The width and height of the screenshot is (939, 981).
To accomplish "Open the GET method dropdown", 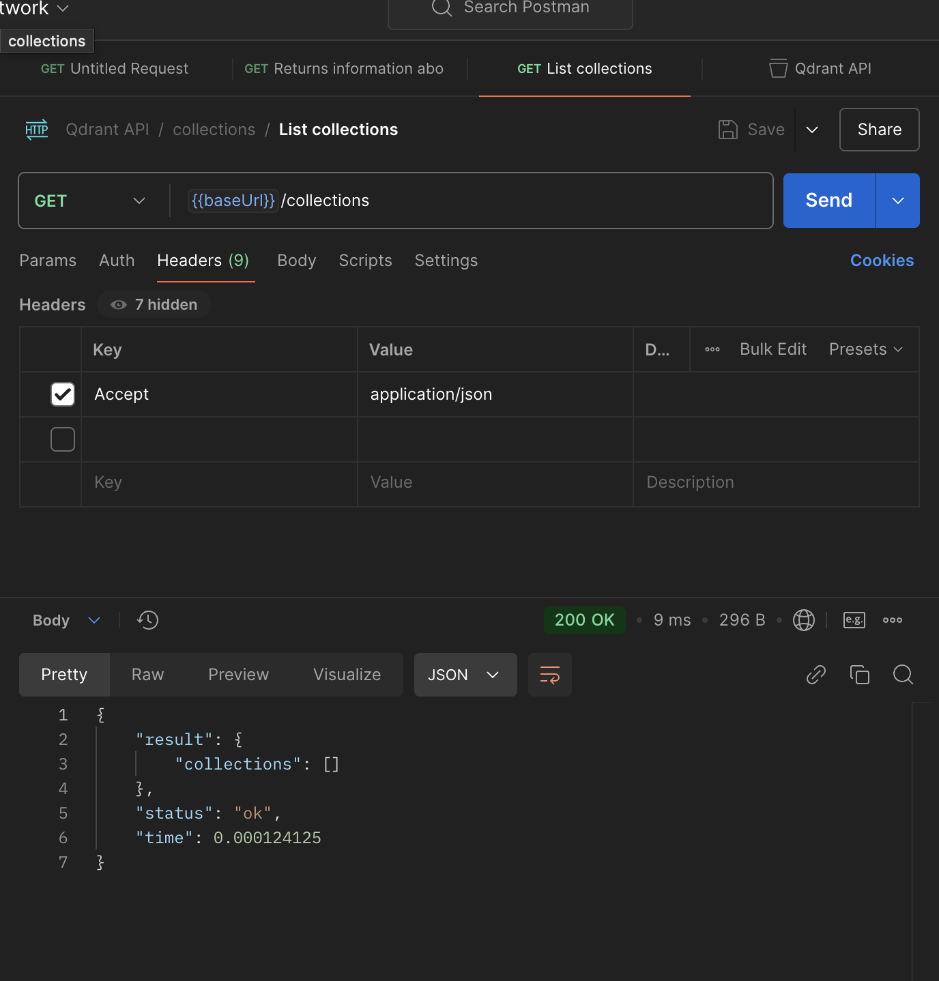I will click(91, 201).
